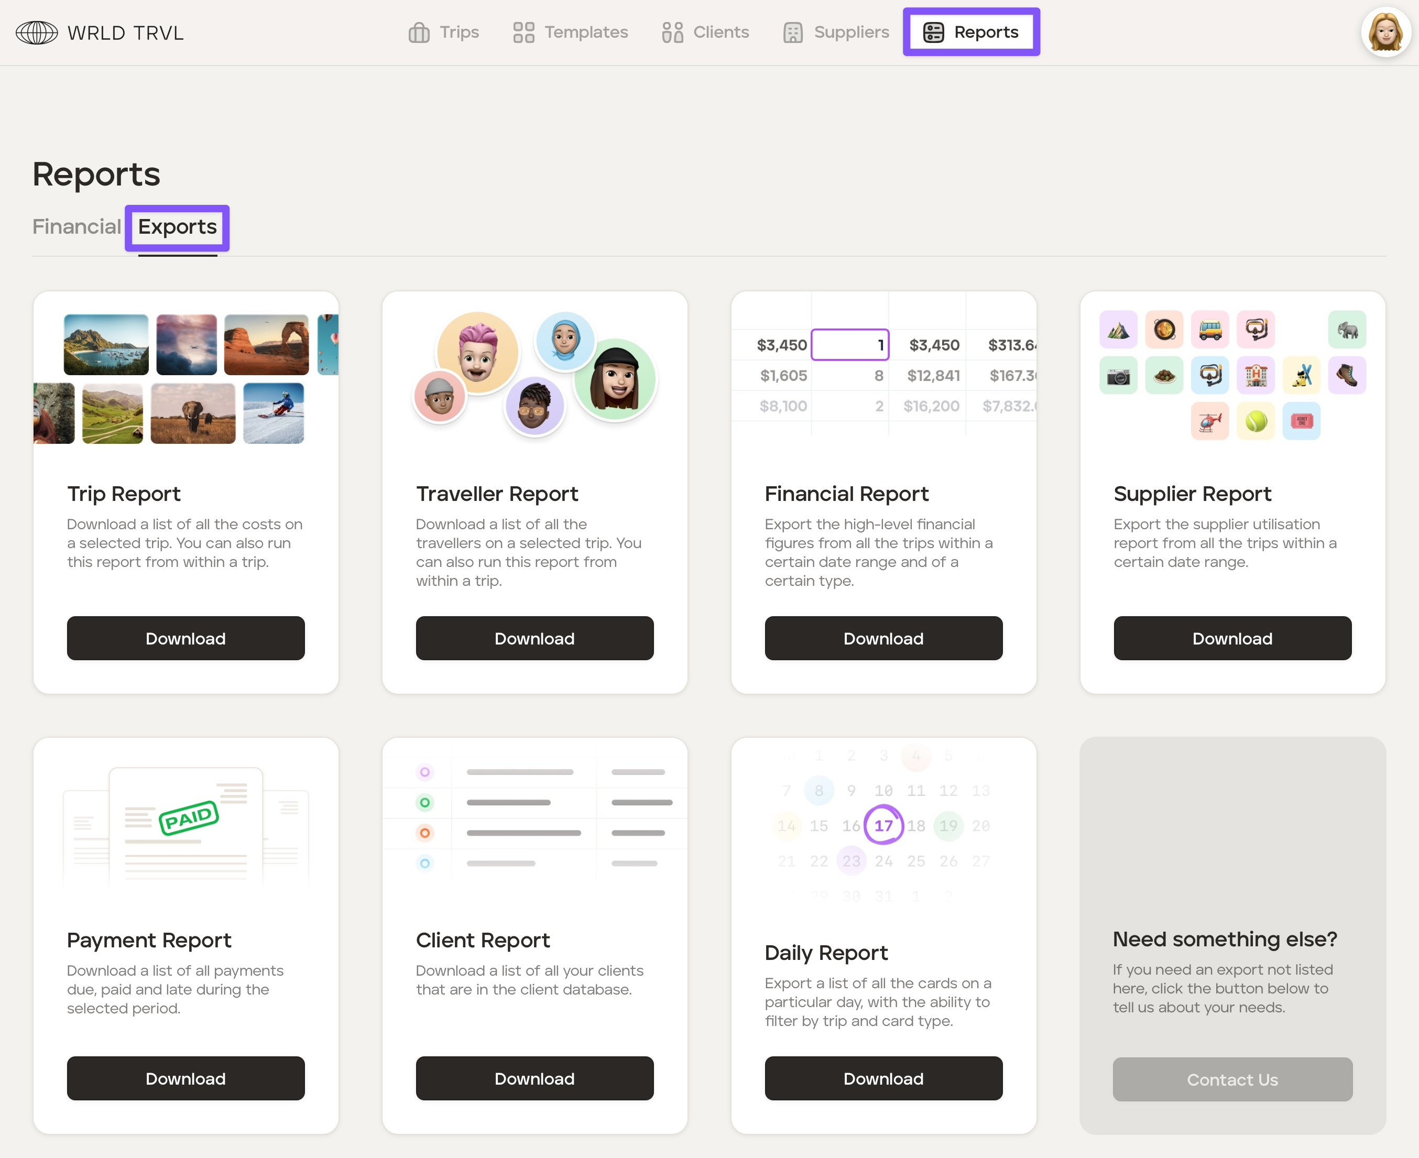
Task: Click the Templates grid icon
Action: [x=523, y=32]
